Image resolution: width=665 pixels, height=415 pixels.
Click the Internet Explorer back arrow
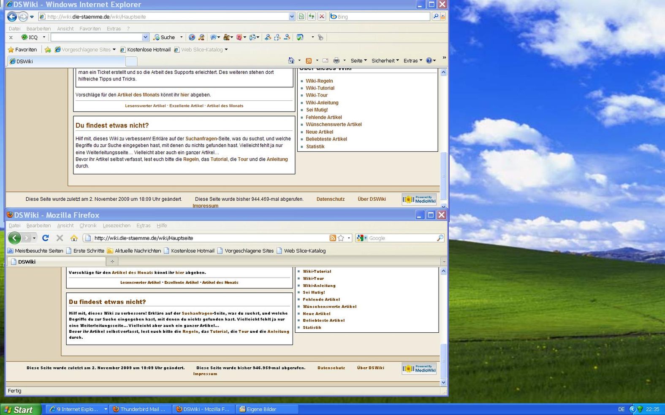(12, 17)
